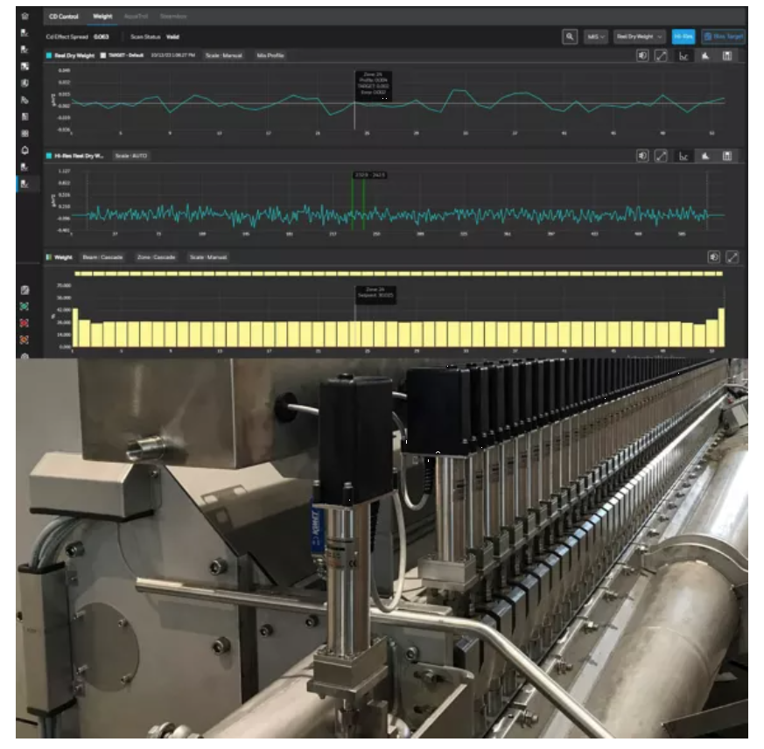764x749 pixels.
Task: Click the Bias Target button
Action: tap(724, 37)
